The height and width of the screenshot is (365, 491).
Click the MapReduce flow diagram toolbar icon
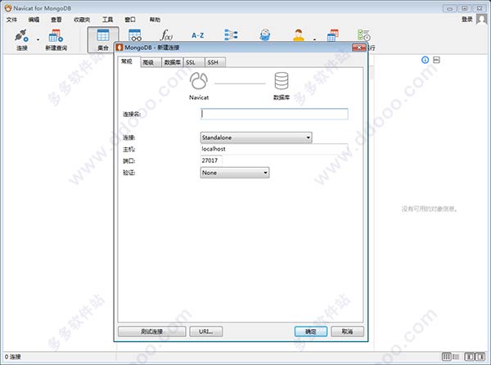231,34
